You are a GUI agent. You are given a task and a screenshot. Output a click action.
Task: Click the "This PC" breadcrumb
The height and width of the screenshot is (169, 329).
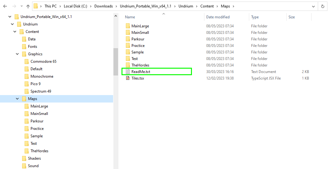coord(50,6)
